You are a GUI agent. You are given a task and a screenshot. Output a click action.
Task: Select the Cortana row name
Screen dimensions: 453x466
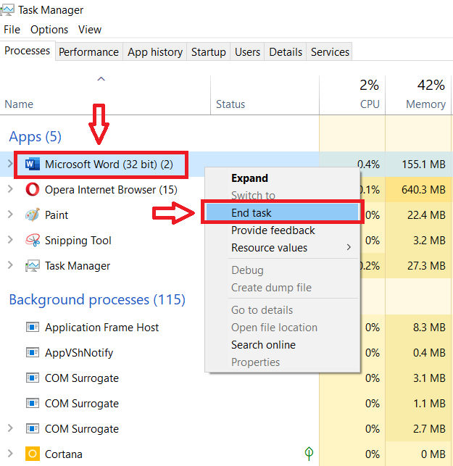(63, 454)
